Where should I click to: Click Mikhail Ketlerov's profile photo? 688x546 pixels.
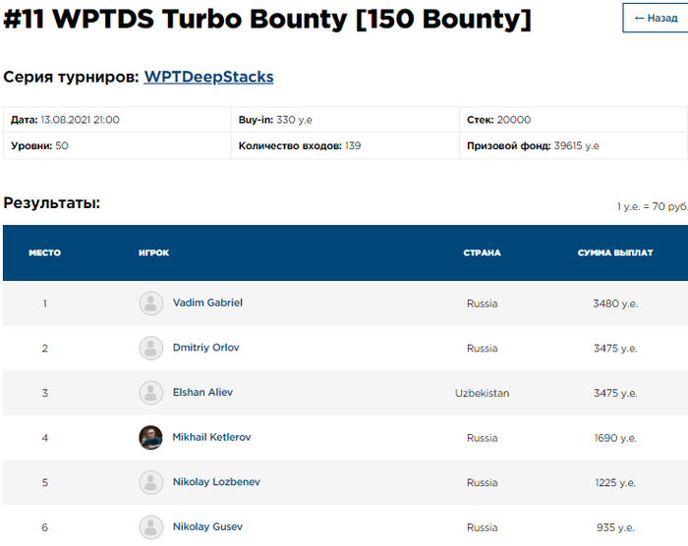(150, 438)
